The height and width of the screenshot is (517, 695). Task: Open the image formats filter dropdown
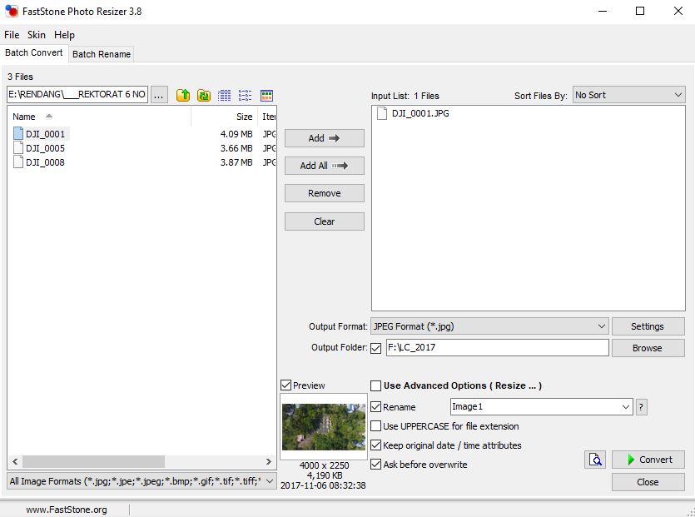click(x=141, y=481)
